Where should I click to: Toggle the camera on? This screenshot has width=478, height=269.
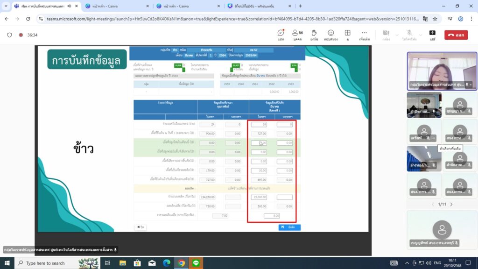(386, 34)
